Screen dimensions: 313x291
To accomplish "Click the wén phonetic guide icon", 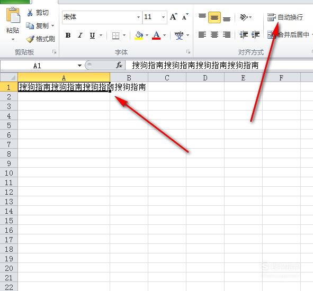I will click(179, 35).
